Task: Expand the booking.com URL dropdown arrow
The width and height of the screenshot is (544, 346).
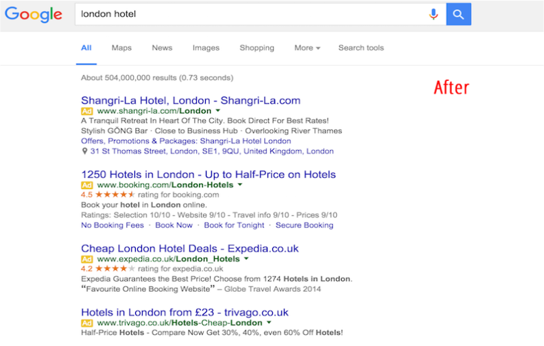Action: (x=240, y=185)
